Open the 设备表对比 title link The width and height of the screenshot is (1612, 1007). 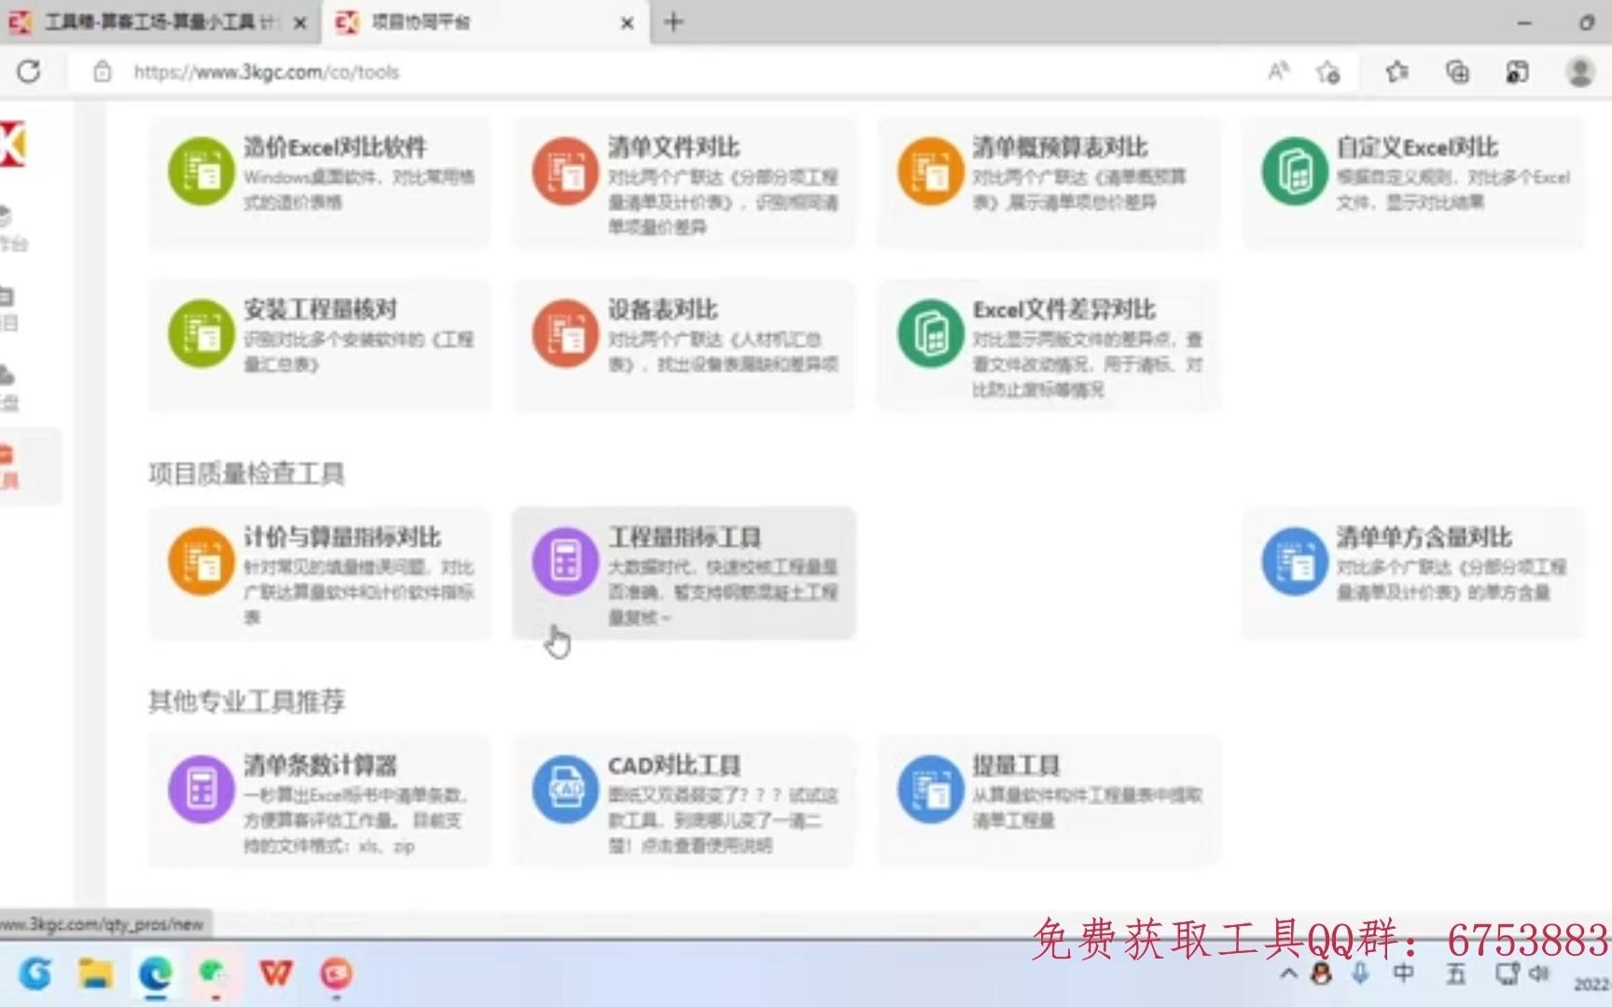(x=662, y=309)
